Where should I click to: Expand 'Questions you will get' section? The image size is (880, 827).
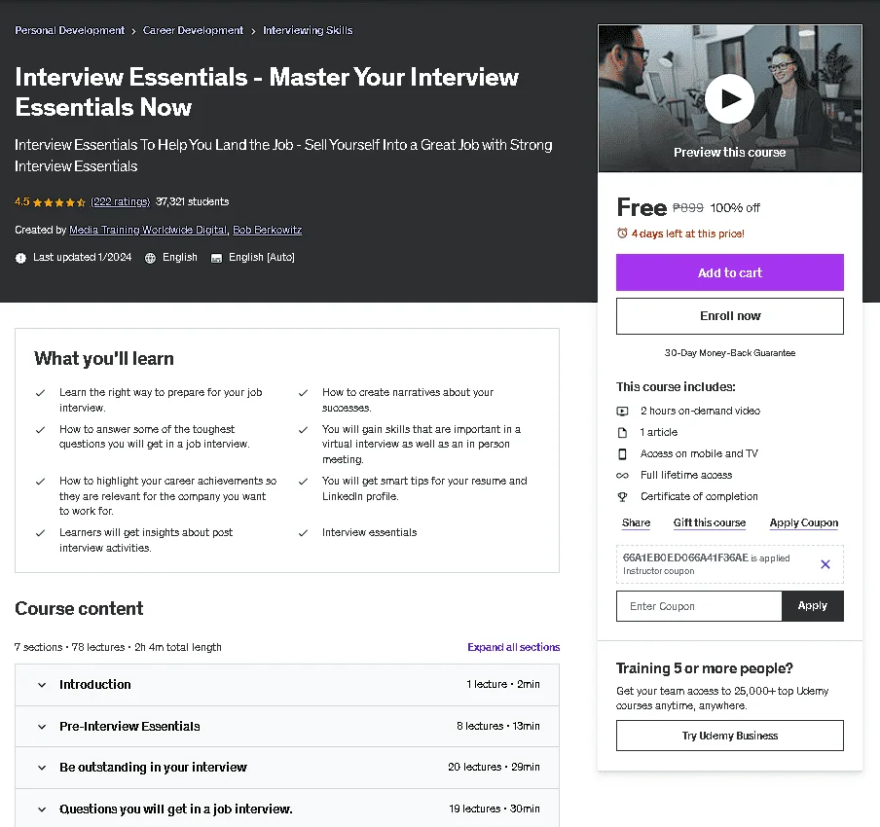(287, 809)
